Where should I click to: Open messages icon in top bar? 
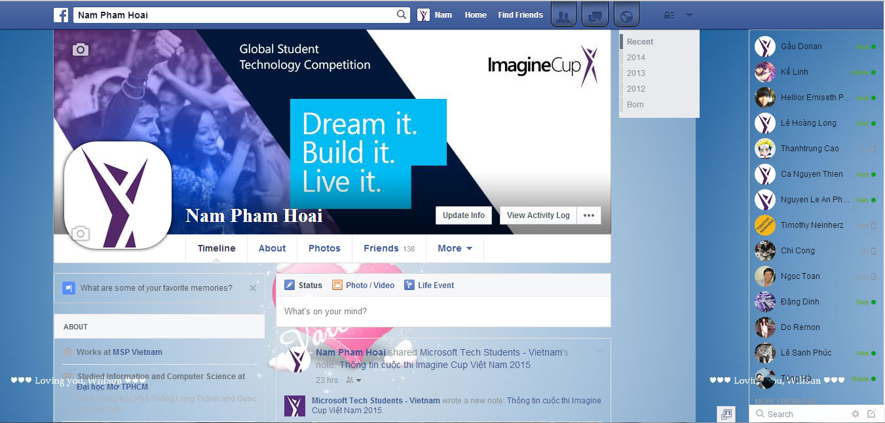[x=595, y=16]
